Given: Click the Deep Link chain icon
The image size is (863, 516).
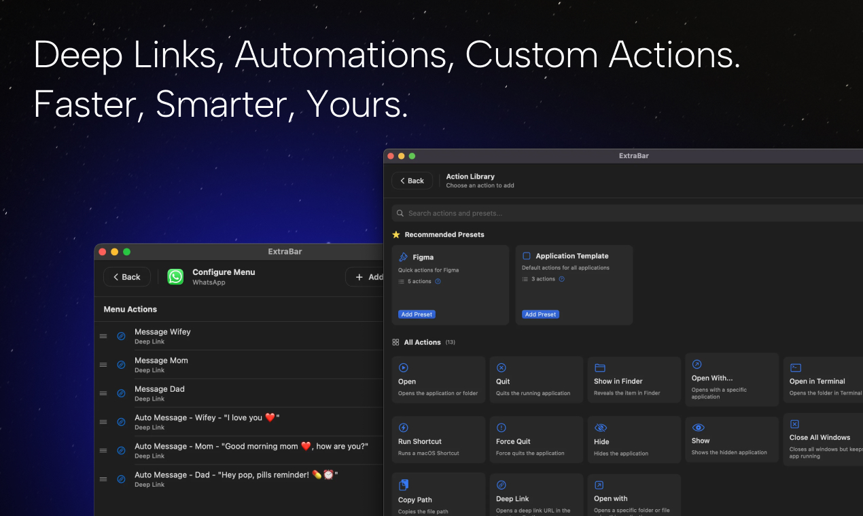Looking at the screenshot, I should pyautogui.click(x=500, y=486).
